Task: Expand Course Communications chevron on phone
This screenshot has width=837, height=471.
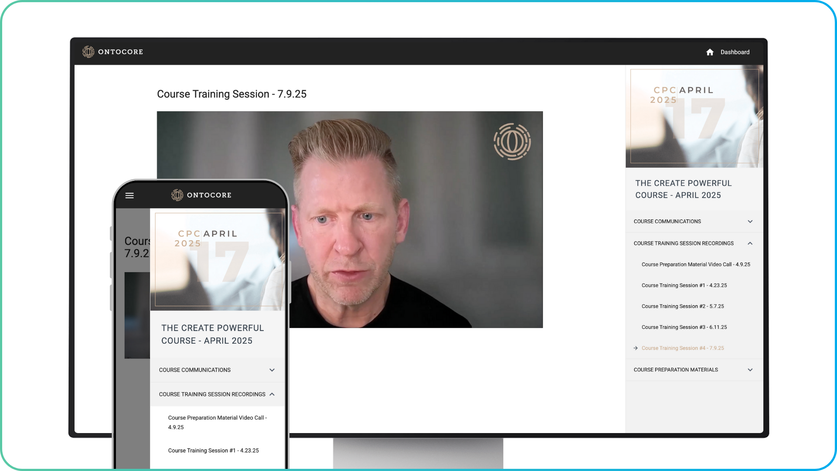Action: (272, 370)
